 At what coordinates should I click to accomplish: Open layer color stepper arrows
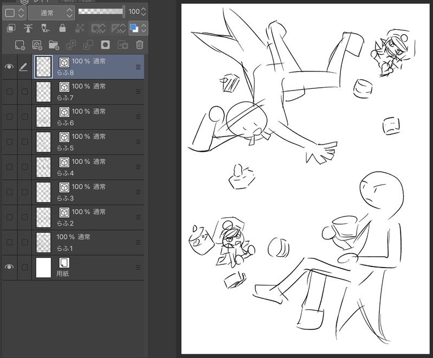(x=144, y=28)
